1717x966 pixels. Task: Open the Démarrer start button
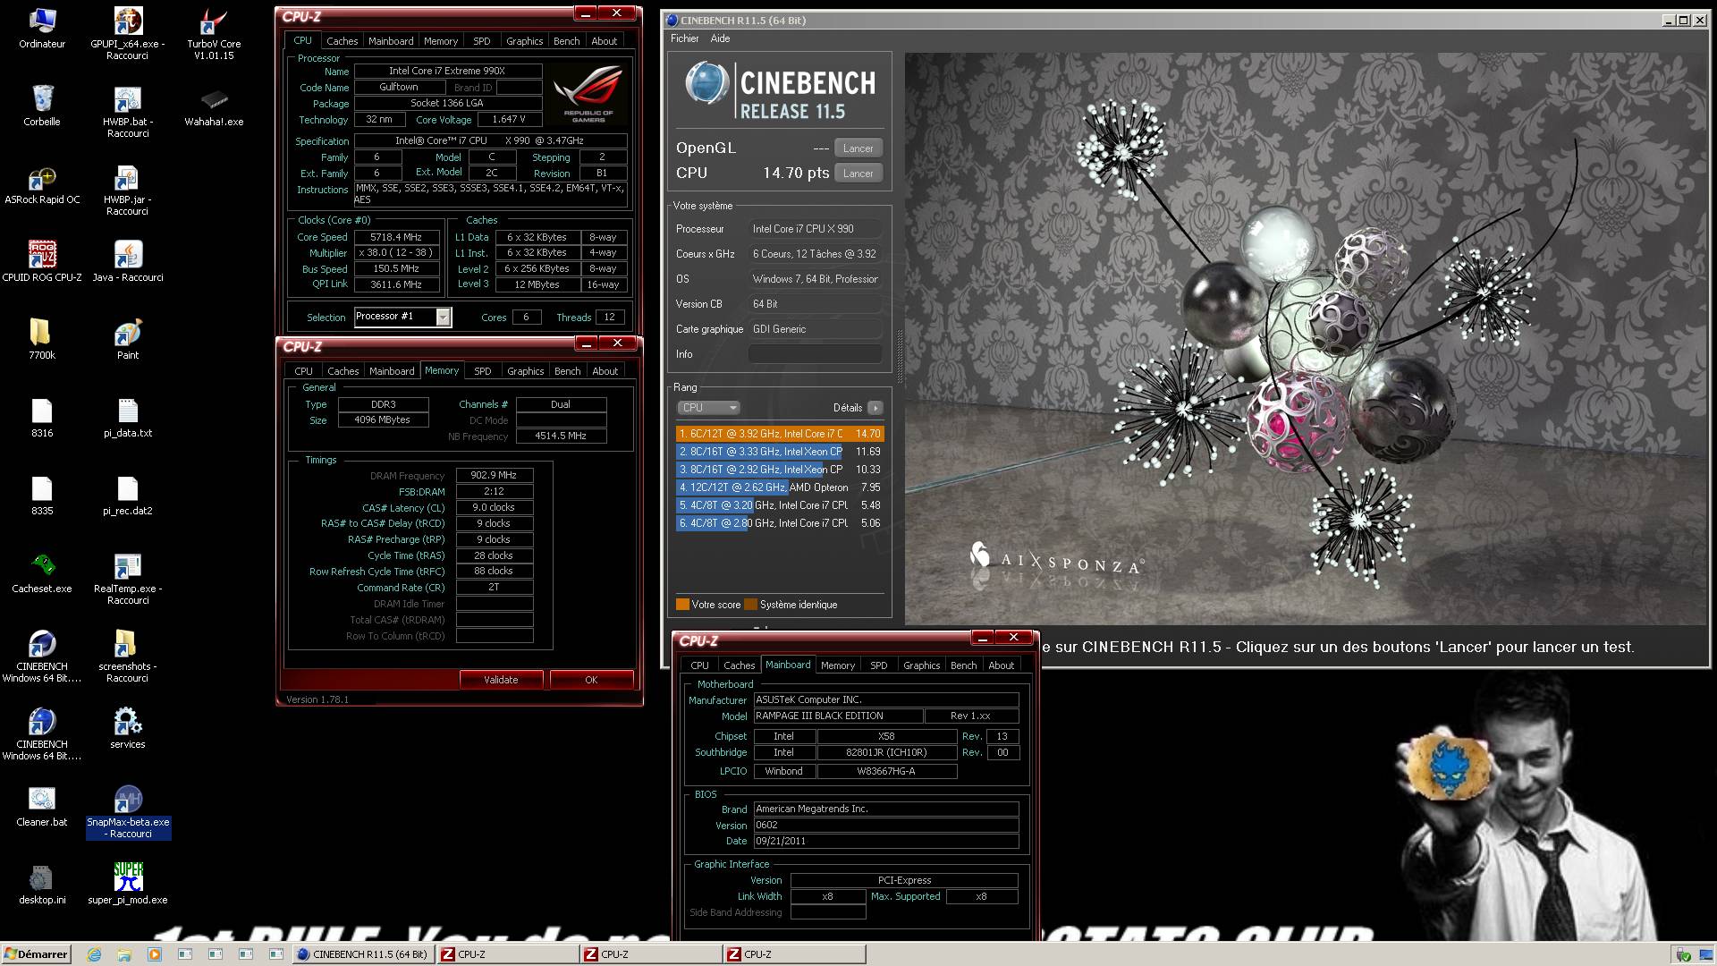[36, 954]
